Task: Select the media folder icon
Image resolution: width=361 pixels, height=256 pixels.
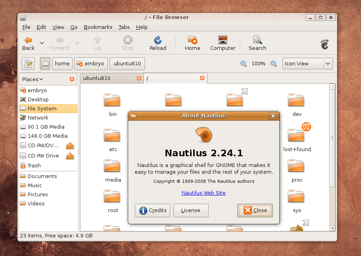Action: pos(112,166)
